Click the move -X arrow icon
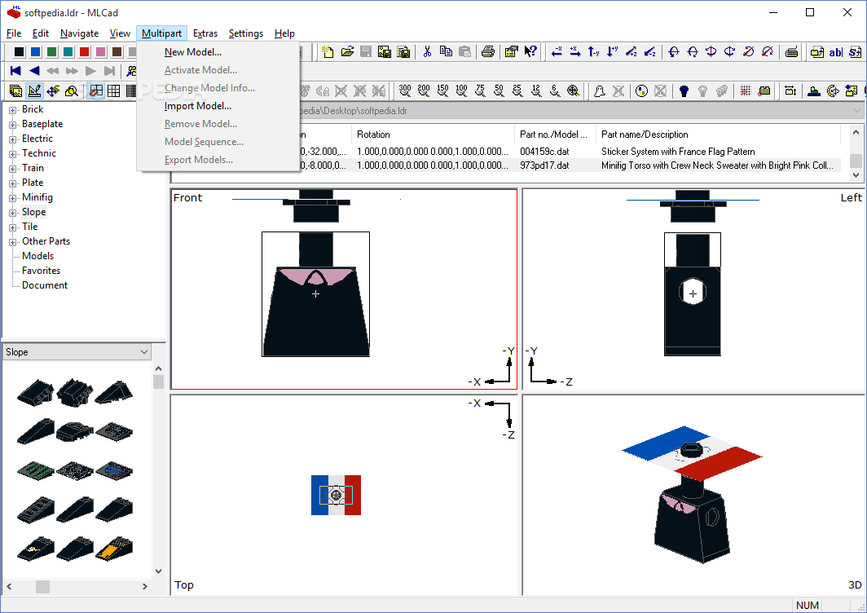The width and height of the screenshot is (867, 613). pos(557,52)
